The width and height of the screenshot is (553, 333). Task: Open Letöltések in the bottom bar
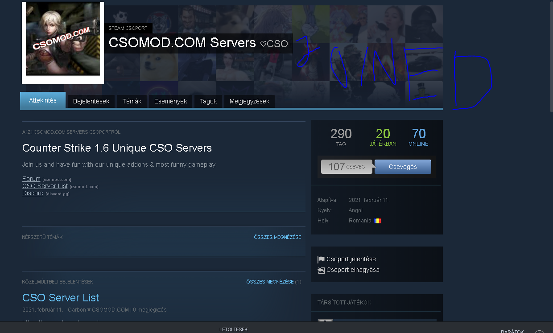click(x=233, y=329)
